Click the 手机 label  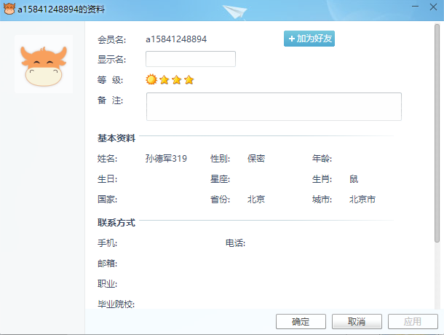[x=107, y=243]
